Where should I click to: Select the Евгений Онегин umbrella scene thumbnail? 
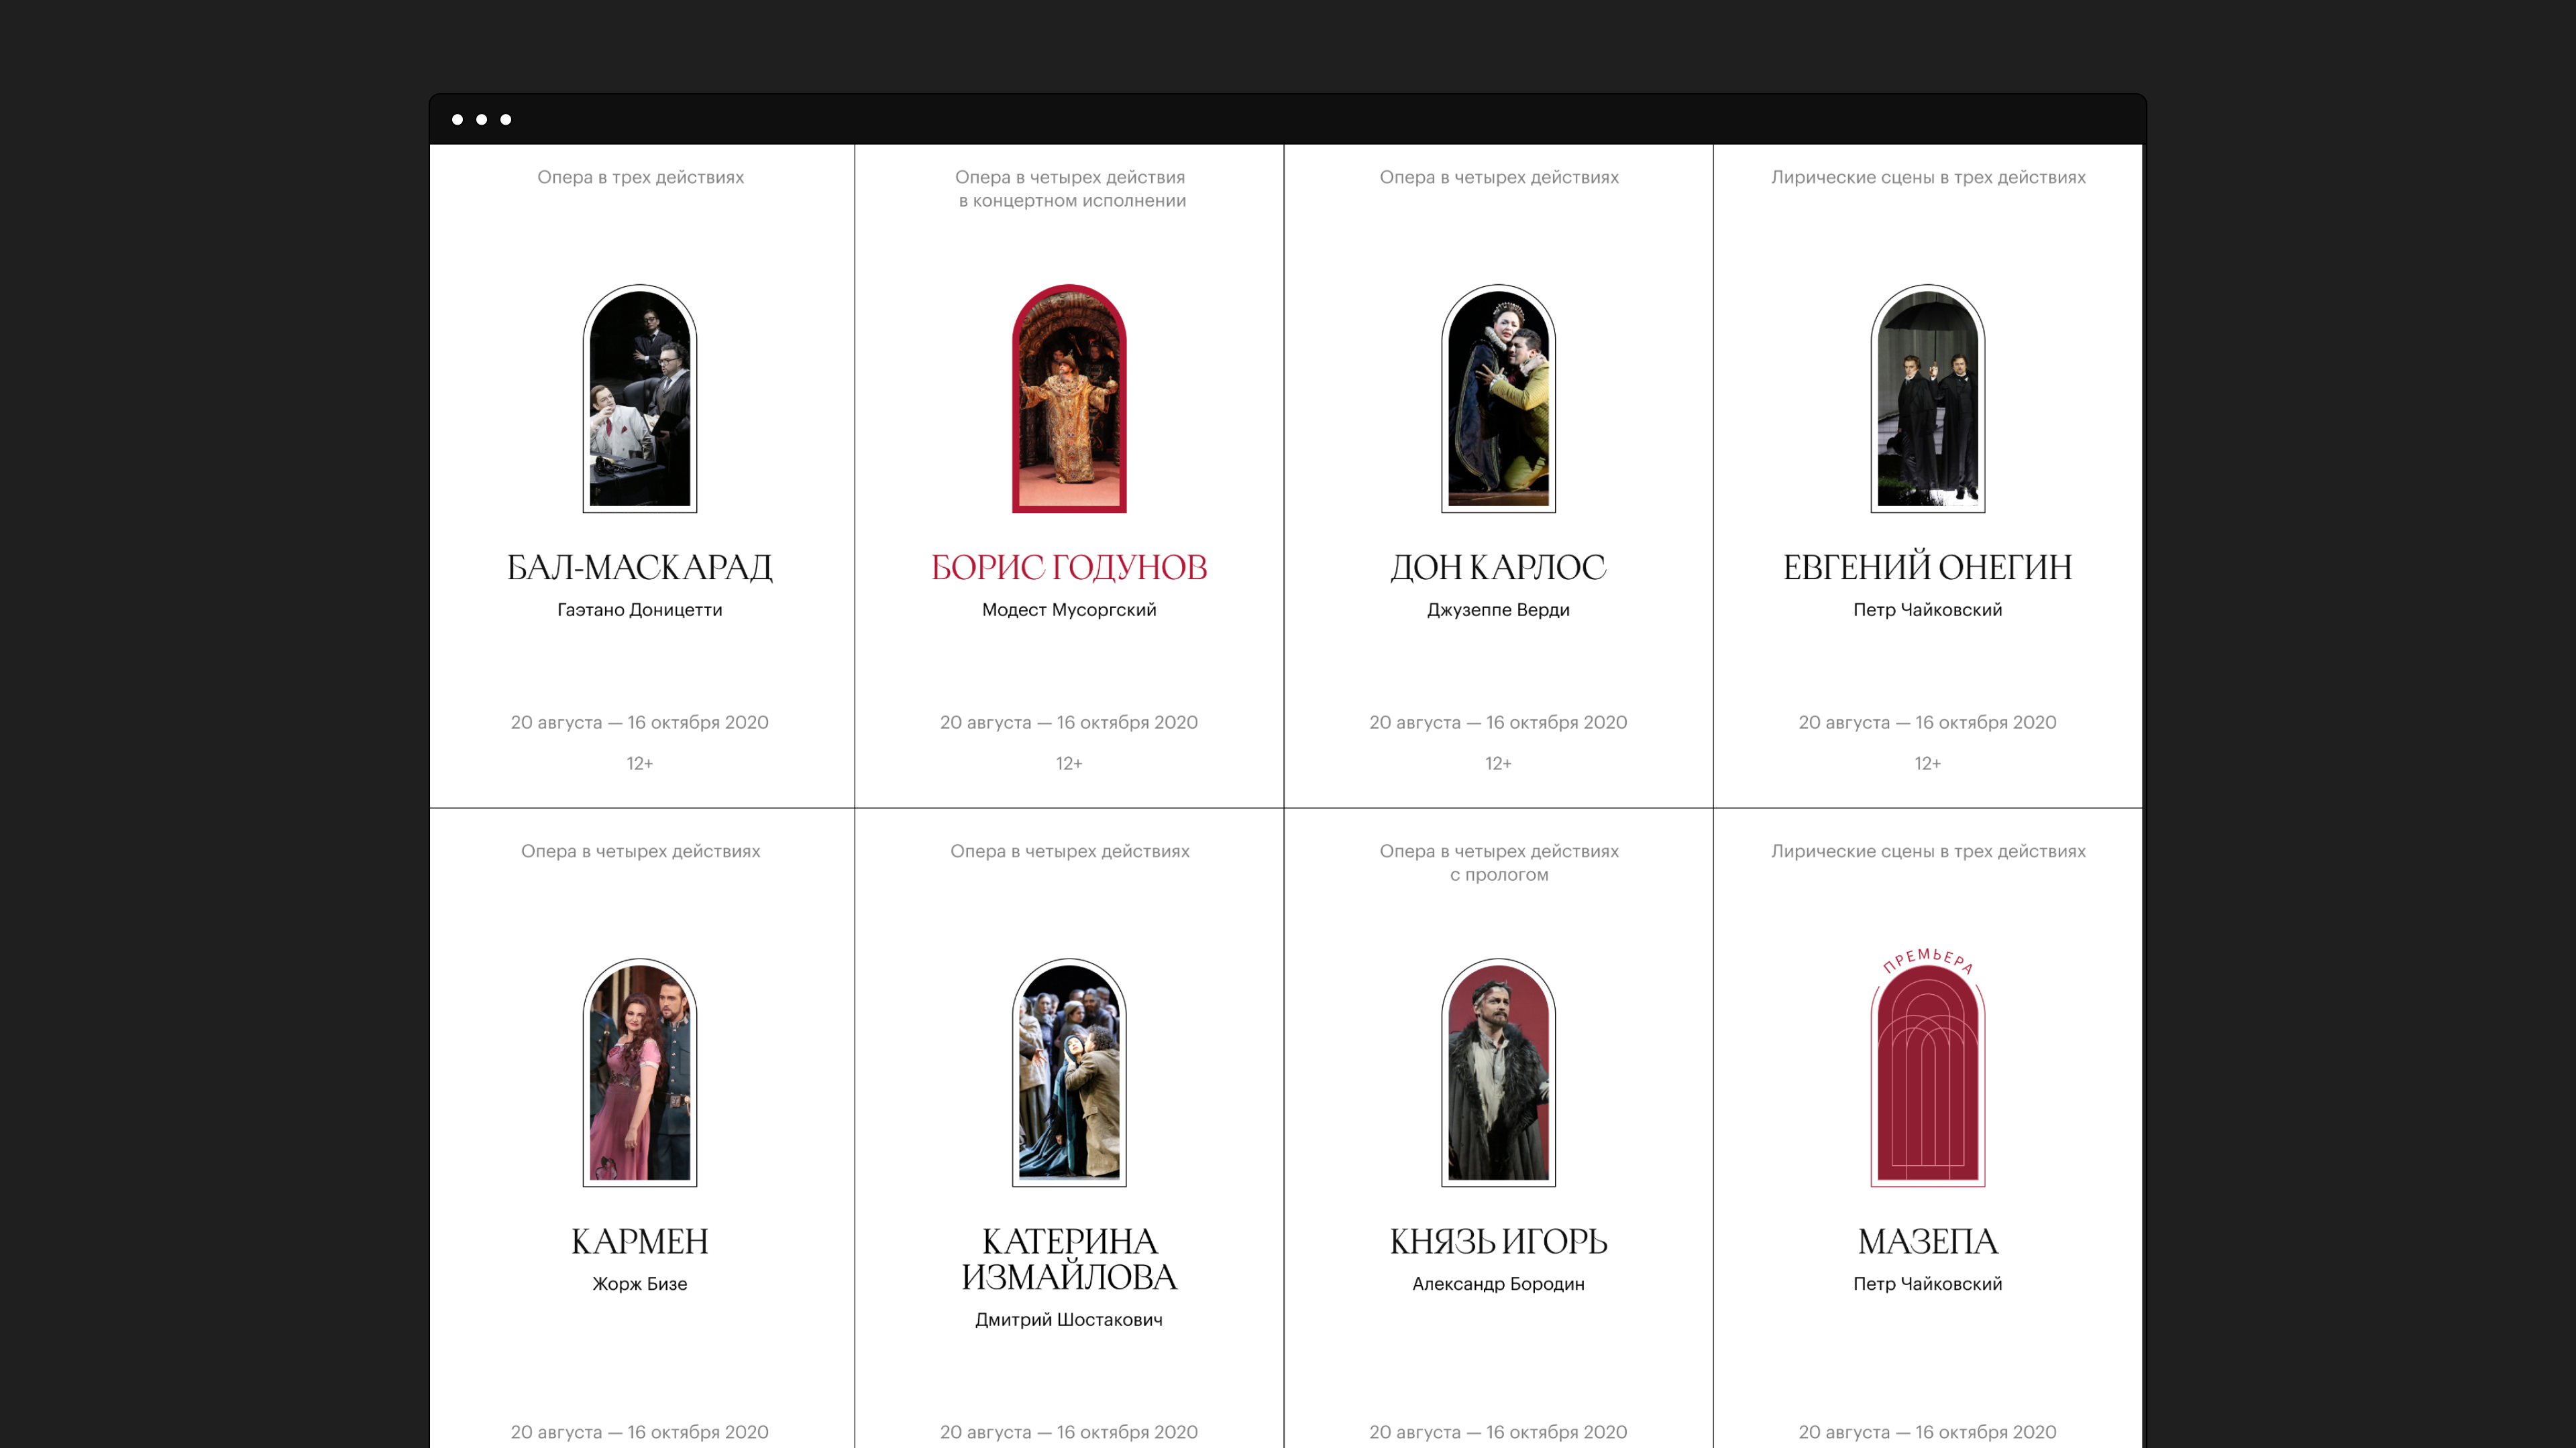click(x=1927, y=400)
